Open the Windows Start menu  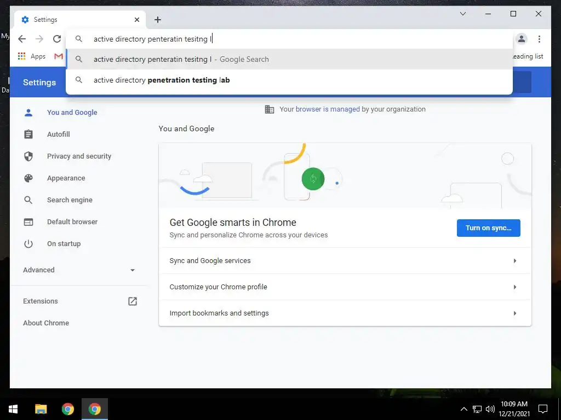tap(13, 409)
